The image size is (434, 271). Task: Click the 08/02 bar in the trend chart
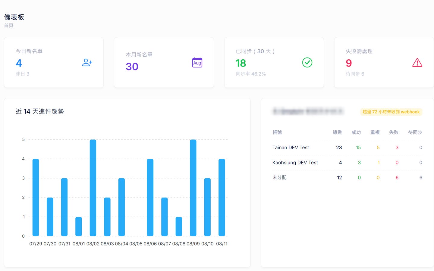tap(93, 188)
